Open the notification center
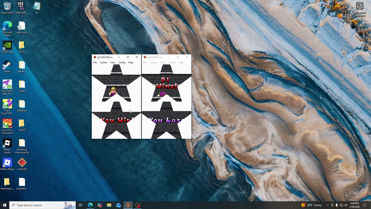Image resolution: width=371 pixels, height=209 pixels. click(x=365, y=205)
